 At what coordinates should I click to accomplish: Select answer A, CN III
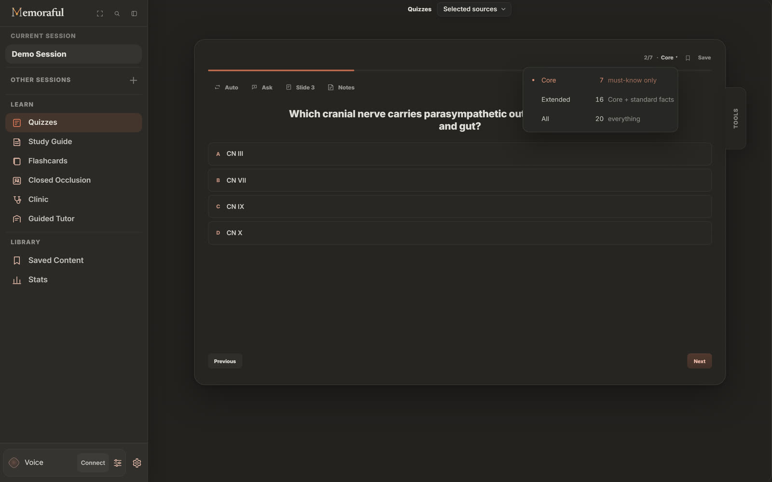pyautogui.click(x=460, y=154)
